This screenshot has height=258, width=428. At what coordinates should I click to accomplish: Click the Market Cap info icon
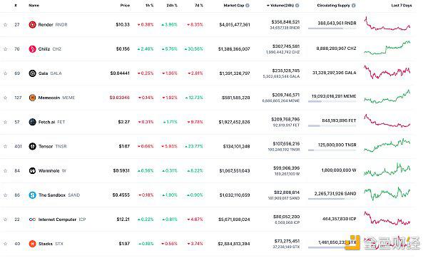[248, 6]
